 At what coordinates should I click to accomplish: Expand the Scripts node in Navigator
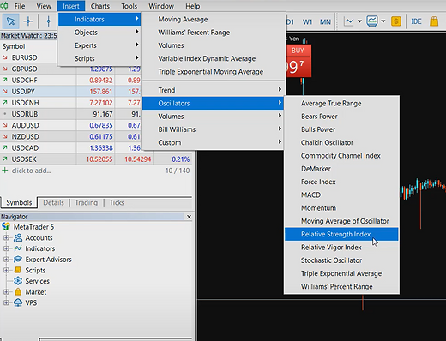6,270
